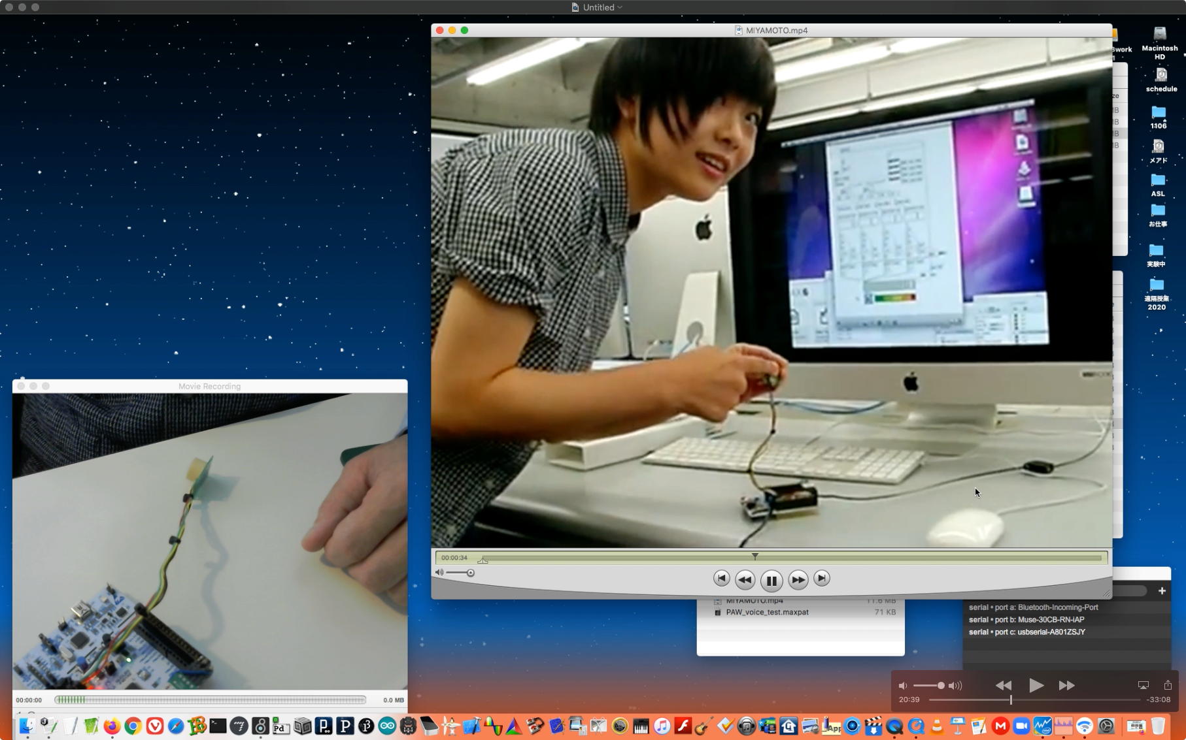Open the メアド file on the desktop

pos(1159,151)
